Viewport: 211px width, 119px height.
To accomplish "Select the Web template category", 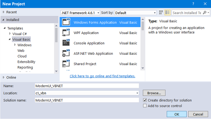I will (x=21, y=51).
